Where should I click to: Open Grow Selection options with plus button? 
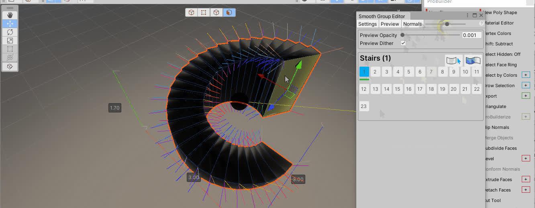525,86
